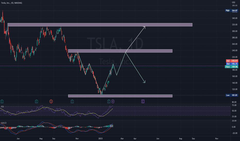
Task: Click the 140.00 price axis value
Action: [235, 83]
